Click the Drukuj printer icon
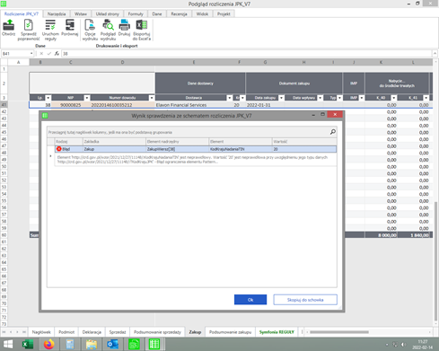The height and width of the screenshot is (351, 439). (x=124, y=26)
